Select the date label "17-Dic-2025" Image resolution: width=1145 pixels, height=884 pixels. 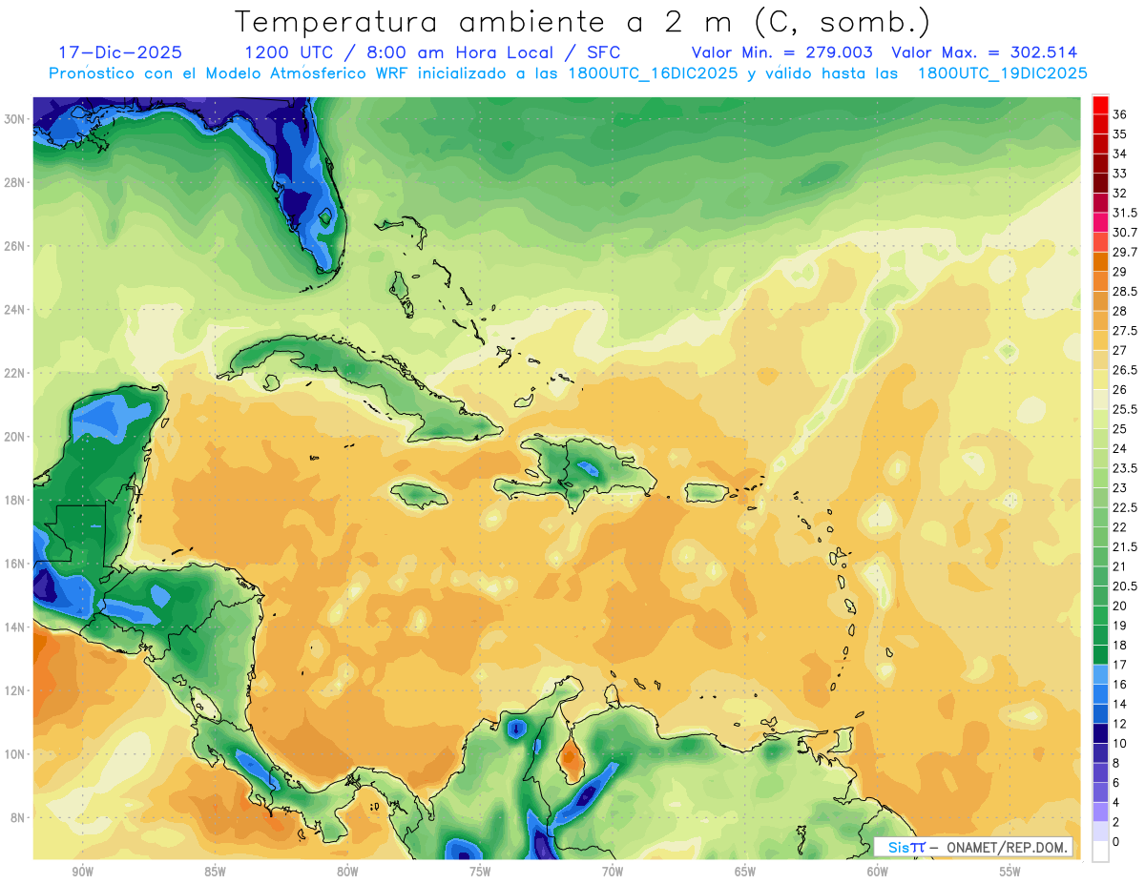click(120, 51)
